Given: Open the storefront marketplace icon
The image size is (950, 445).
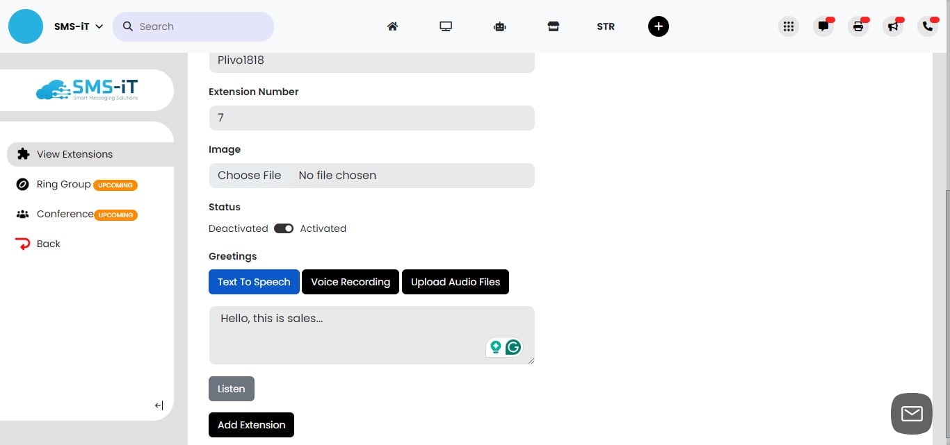Looking at the screenshot, I should (553, 26).
